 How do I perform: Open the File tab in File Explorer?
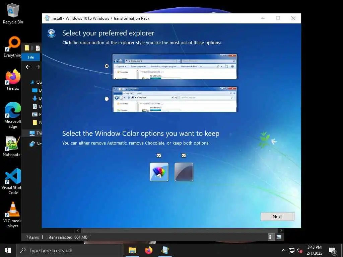31,57
